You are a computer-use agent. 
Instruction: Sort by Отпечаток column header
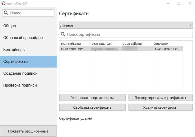tap(167, 44)
